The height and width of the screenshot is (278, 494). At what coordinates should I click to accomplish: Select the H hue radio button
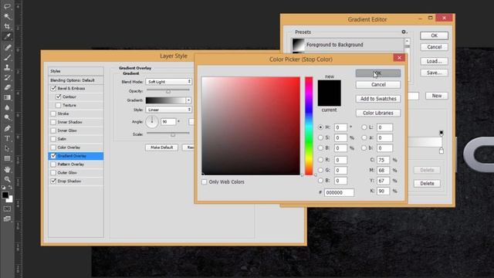coord(320,127)
